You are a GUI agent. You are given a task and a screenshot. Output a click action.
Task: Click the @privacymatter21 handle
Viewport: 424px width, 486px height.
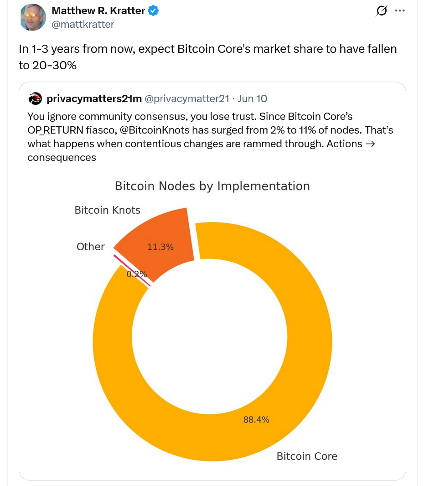[x=186, y=98]
